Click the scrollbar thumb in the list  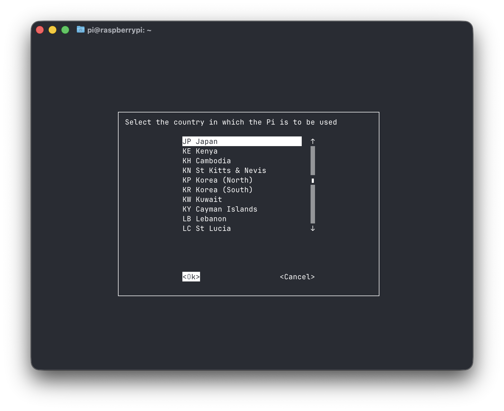pyautogui.click(x=313, y=181)
